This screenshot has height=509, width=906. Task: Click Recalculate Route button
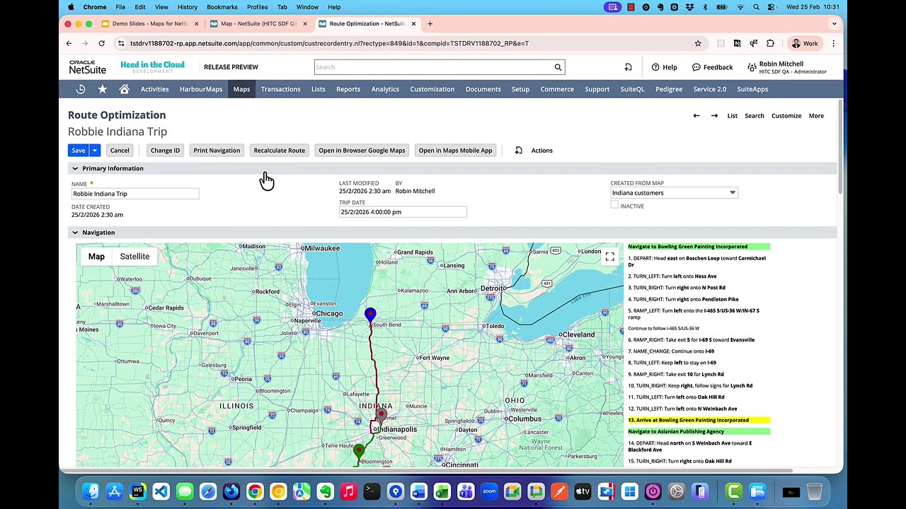point(280,150)
